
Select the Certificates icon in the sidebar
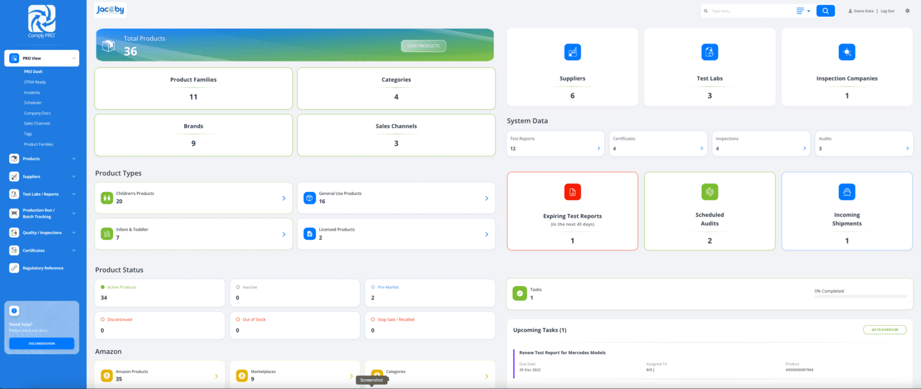point(13,250)
